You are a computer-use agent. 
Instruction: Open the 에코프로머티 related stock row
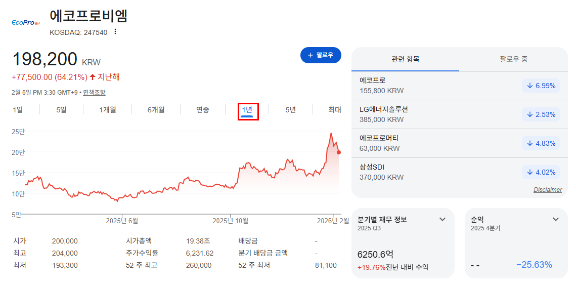[x=460, y=143]
